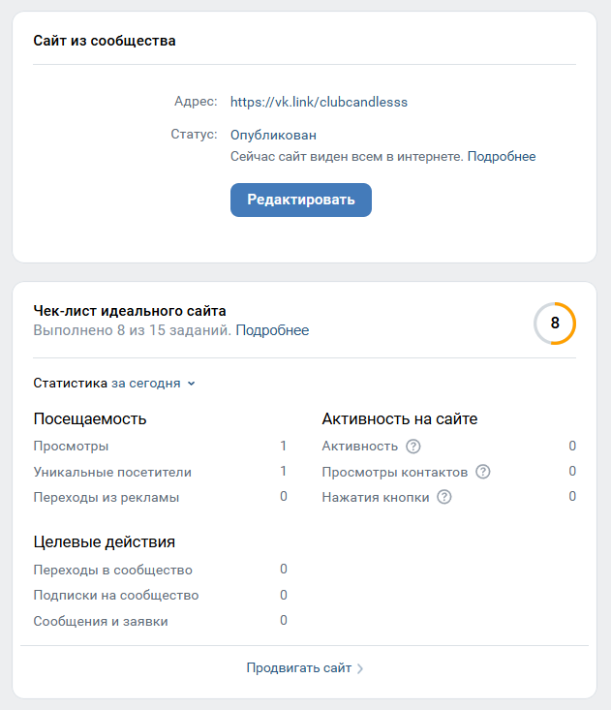
Task: Expand the за сегодня statistics period dropdown
Action: coord(153,383)
